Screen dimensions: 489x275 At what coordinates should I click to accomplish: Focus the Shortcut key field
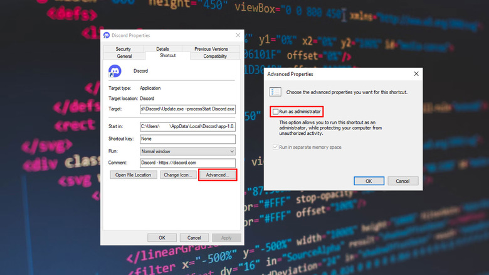[187, 139]
